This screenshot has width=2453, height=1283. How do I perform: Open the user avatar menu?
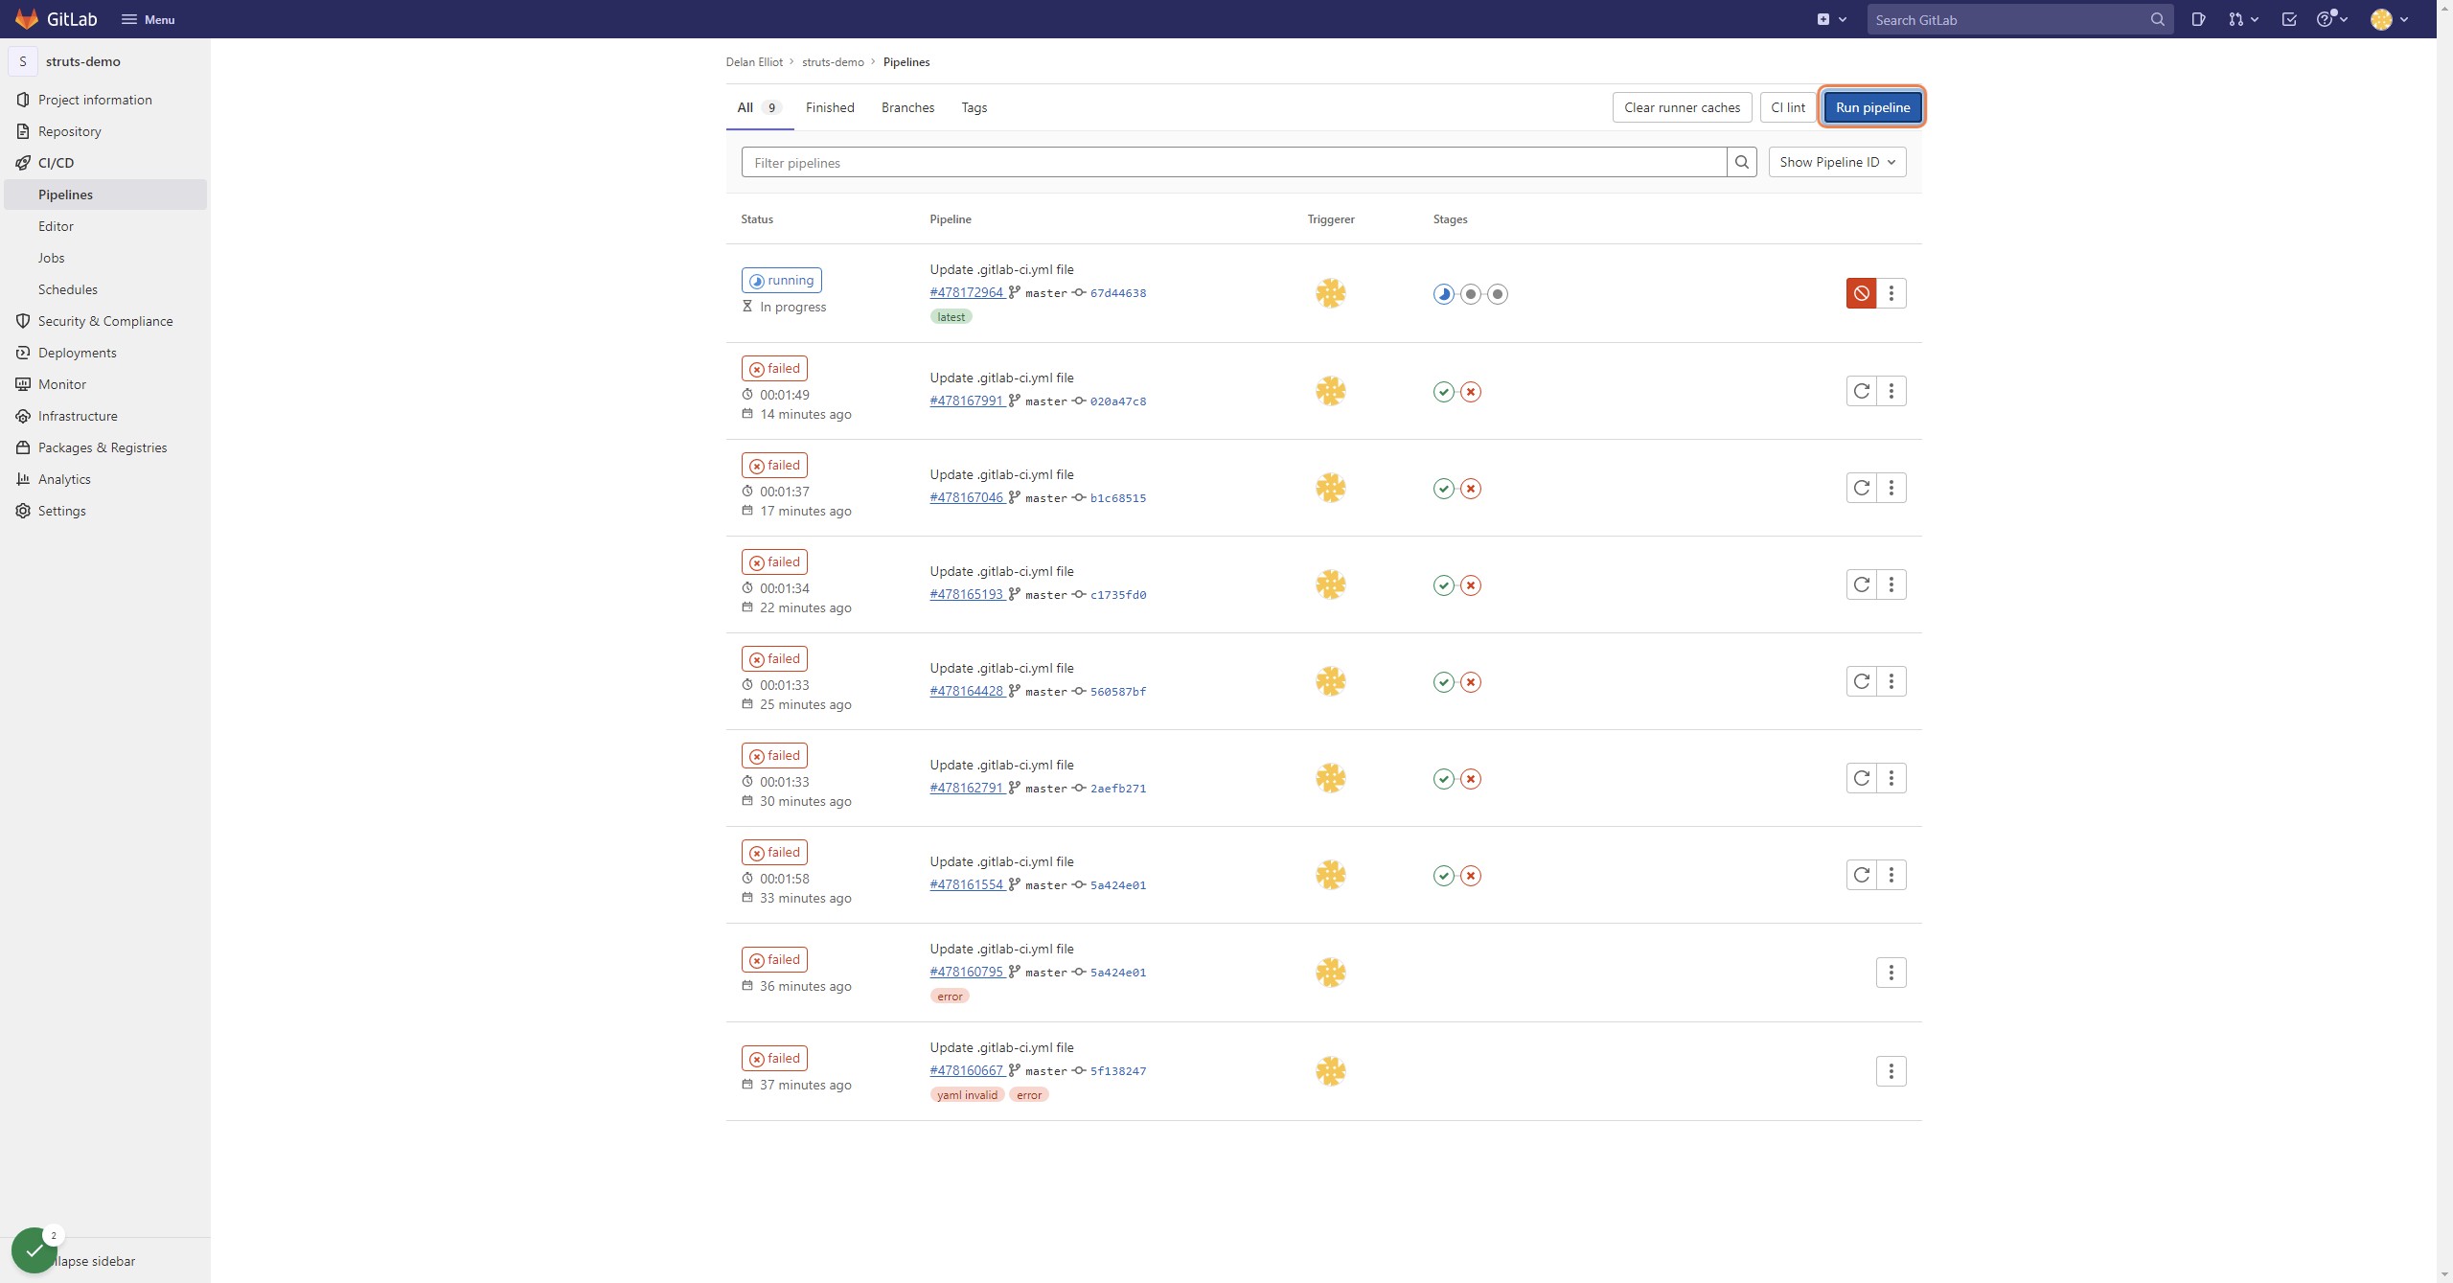tap(2389, 19)
